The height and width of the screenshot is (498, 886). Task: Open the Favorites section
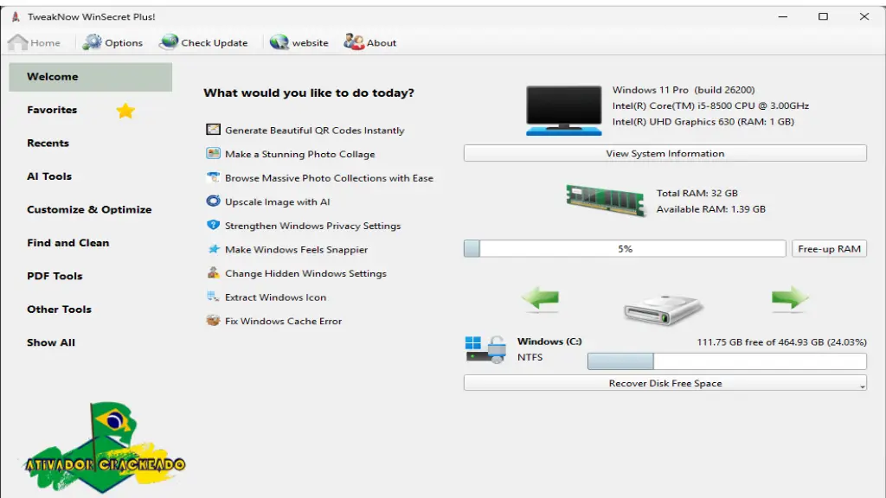(52, 110)
